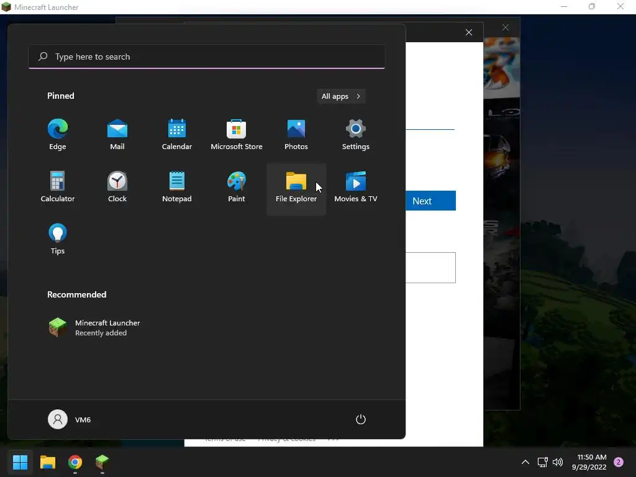
Task: Click the Windows Start button on taskbar
Action: coord(20,462)
